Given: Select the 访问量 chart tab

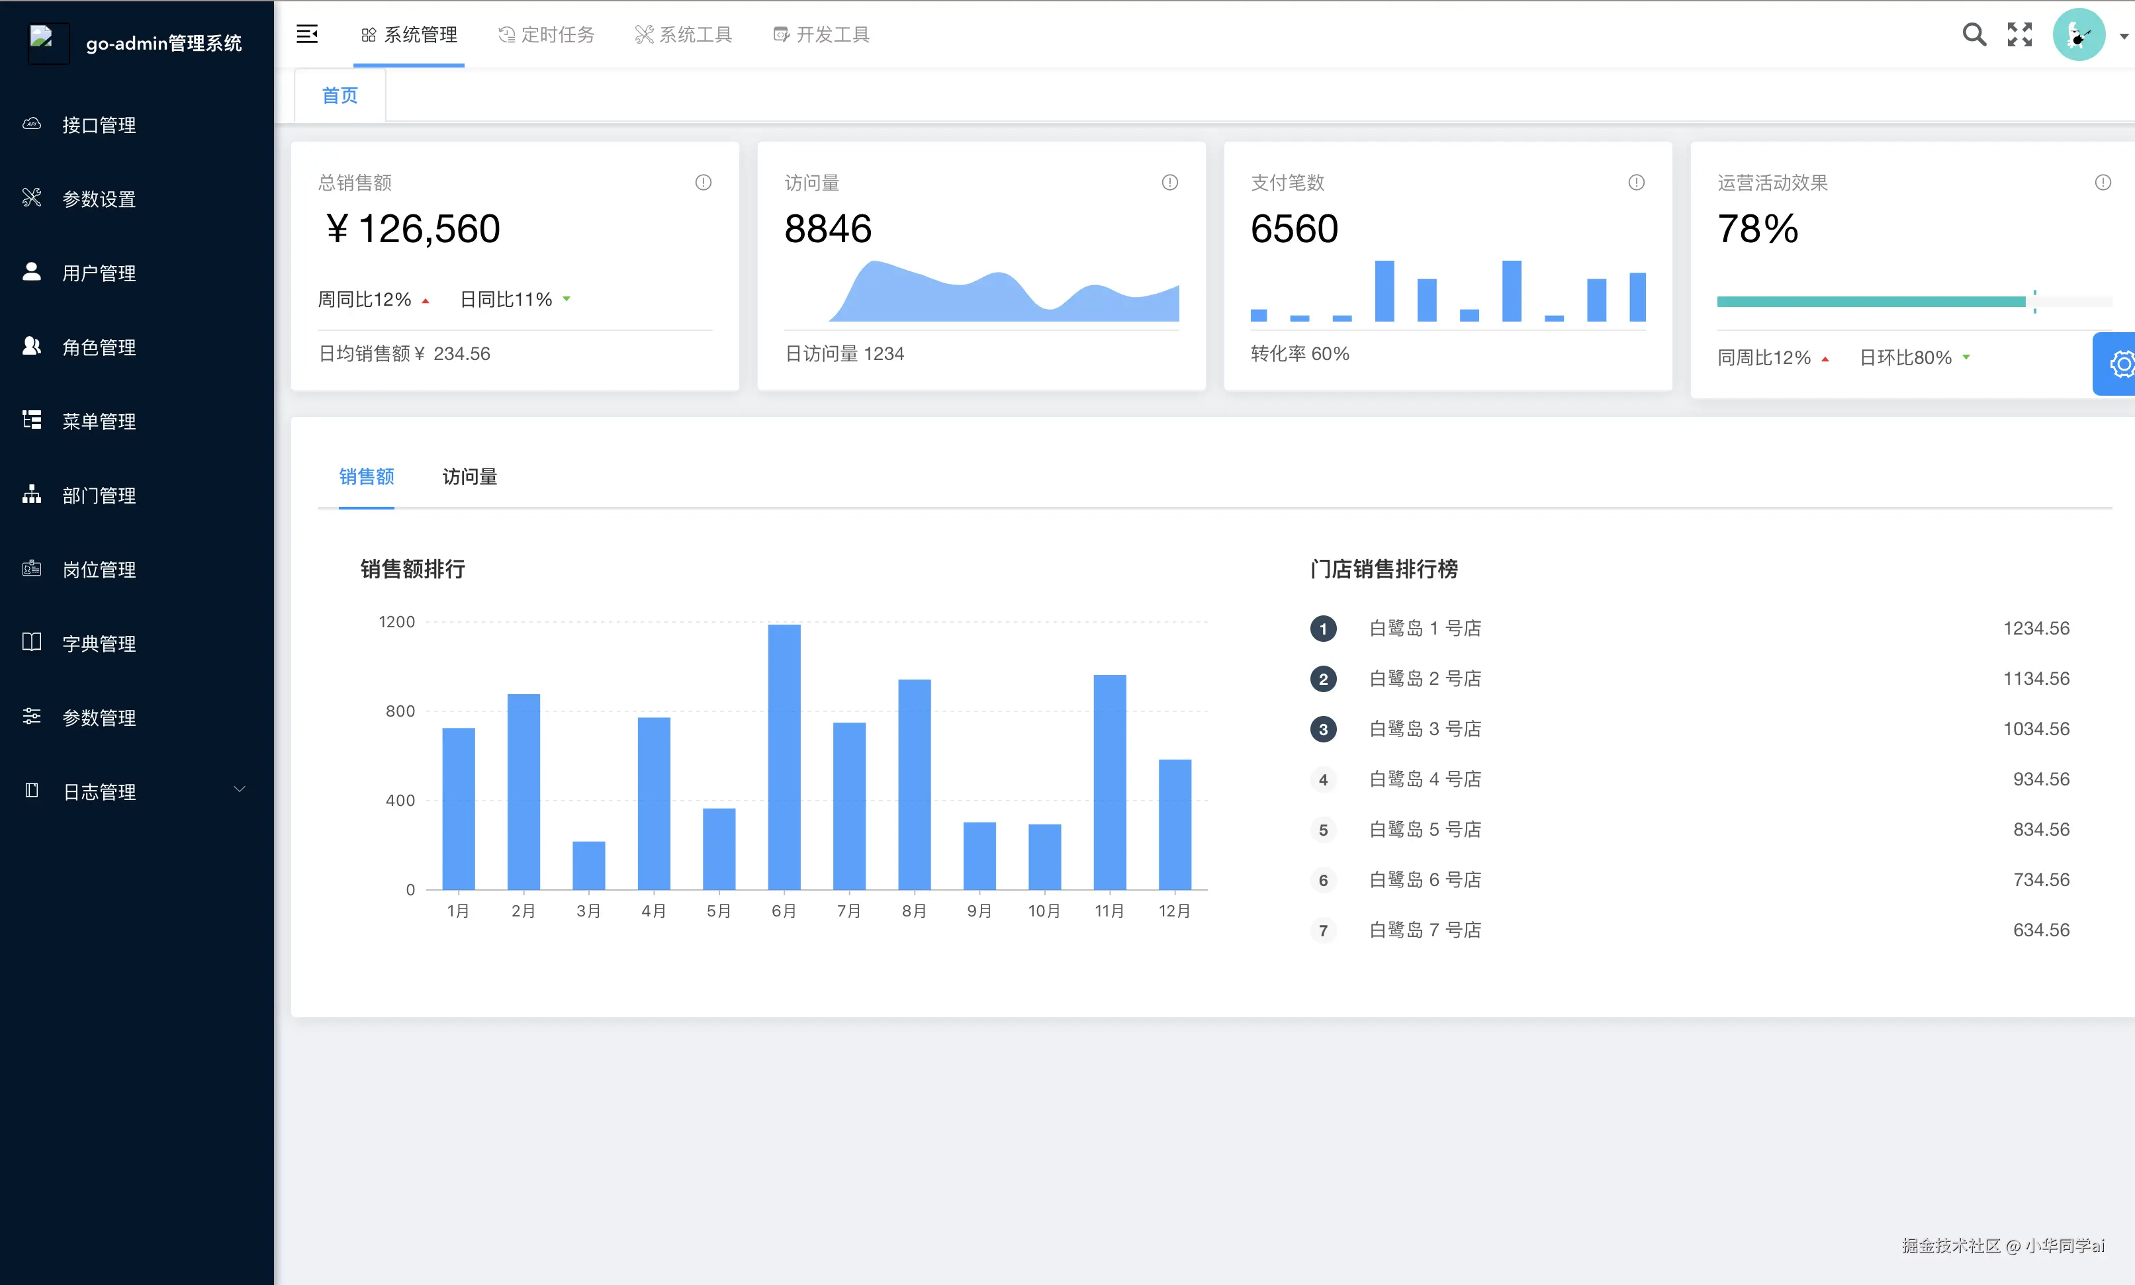Looking at the screenshot, I should click(x=469, y=477).
